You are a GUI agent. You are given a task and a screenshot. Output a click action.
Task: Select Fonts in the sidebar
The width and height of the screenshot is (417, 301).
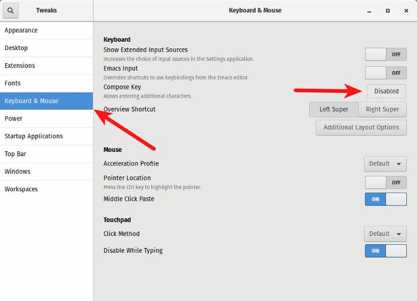pos(46,83)
